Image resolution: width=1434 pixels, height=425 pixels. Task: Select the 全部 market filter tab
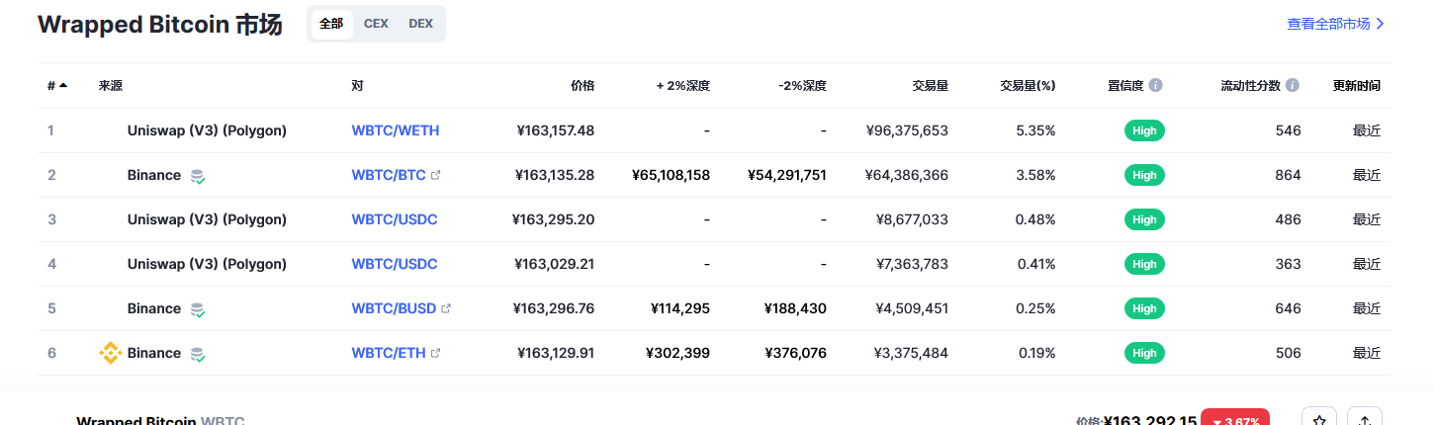tap(331, 24)
